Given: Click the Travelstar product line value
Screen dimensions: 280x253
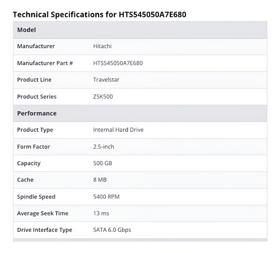Looking at the screenshot, I should pyautogui.click(x=106, y=79).
